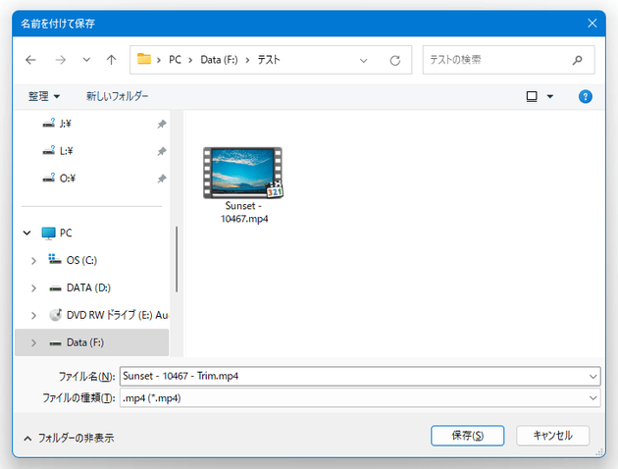Open the address bar history dropdown
This screenshot has height=469, width=618.
click(x=363, y=60)
